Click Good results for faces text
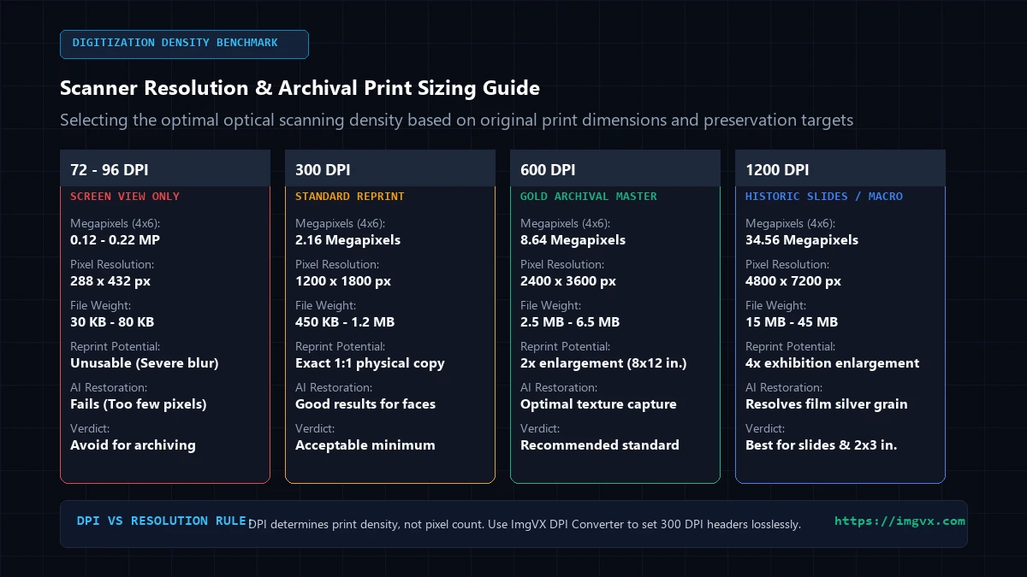Screen dimensions: 1027x577 click(365, 404)
